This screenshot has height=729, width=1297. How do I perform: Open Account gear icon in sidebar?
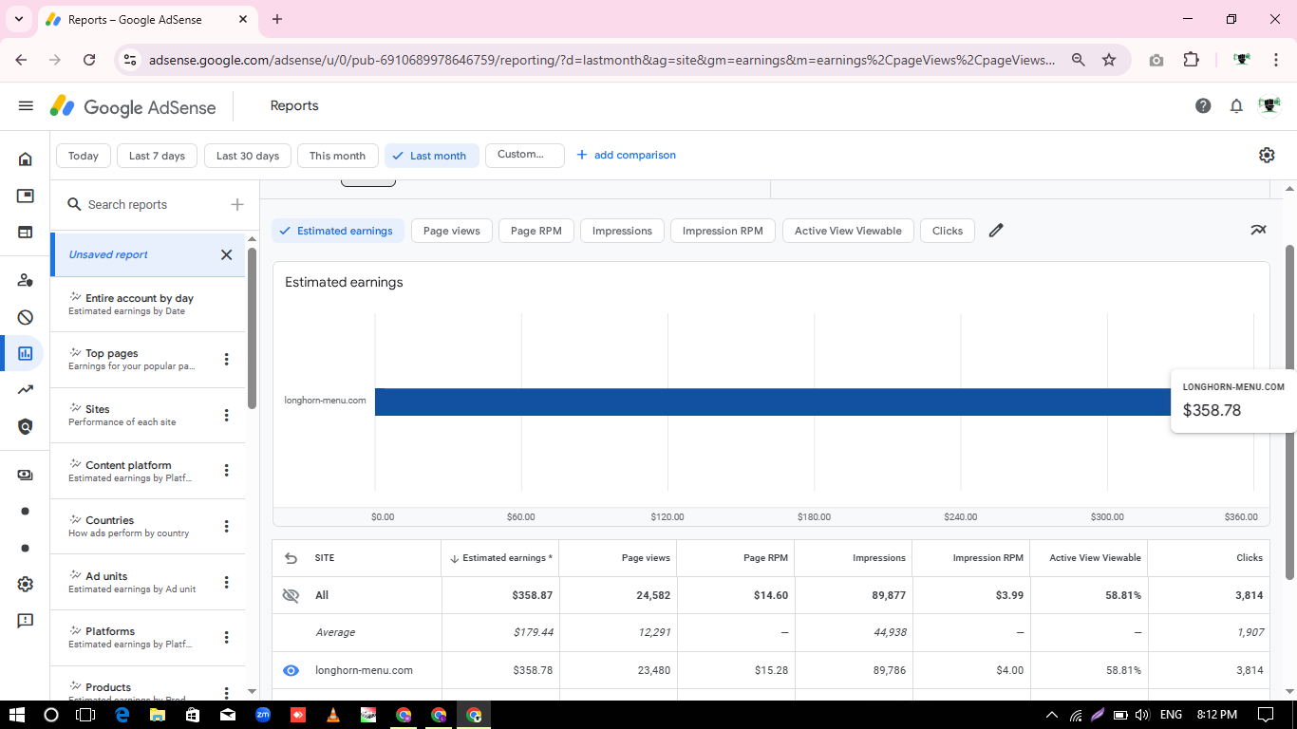[x=26, y=585]
